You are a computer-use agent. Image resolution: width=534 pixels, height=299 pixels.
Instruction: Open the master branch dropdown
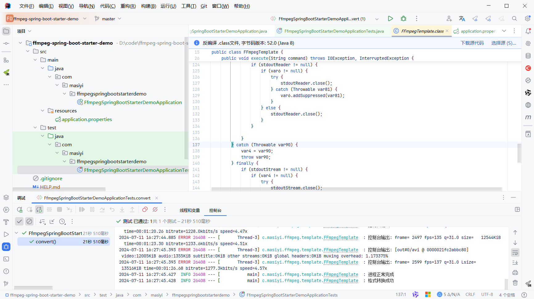[x=108, y=19]
